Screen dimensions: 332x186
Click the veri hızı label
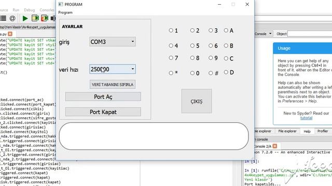click(x=68, y=70)
